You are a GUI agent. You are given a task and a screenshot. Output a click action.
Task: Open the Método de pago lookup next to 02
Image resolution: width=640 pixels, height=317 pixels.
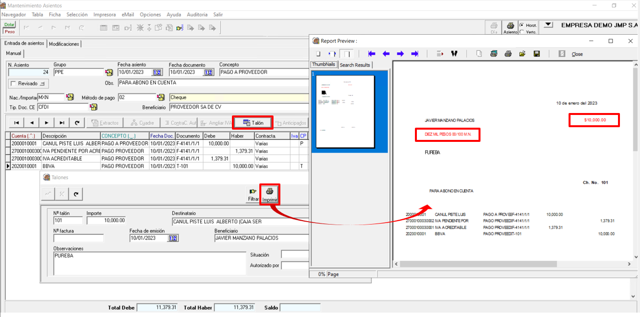(160, 97)
